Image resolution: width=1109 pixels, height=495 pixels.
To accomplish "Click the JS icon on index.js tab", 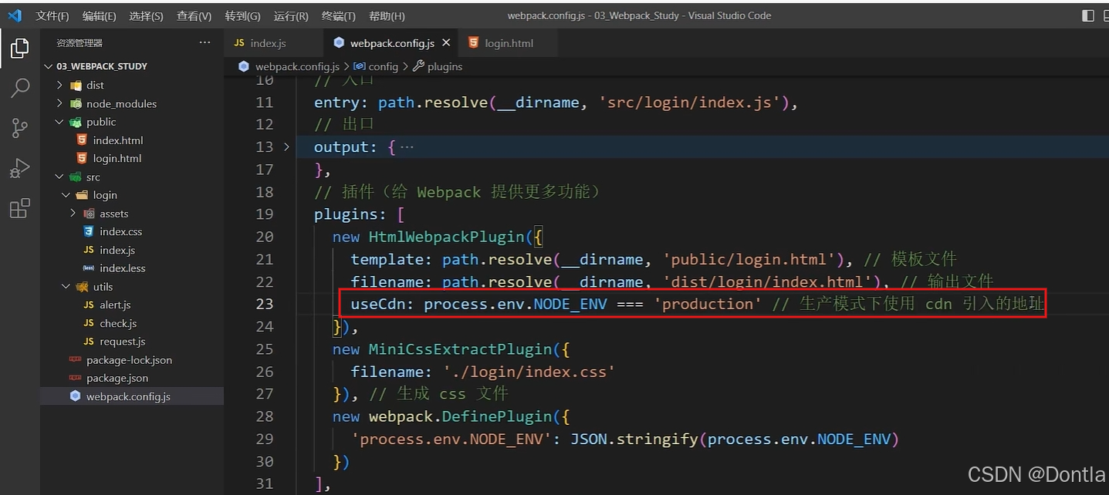I will click(x=239, y=43).
